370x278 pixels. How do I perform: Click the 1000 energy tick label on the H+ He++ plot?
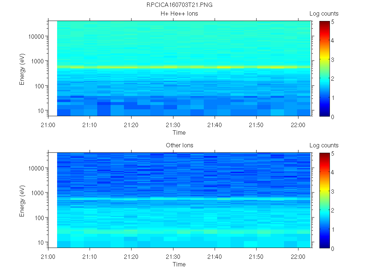38,61
